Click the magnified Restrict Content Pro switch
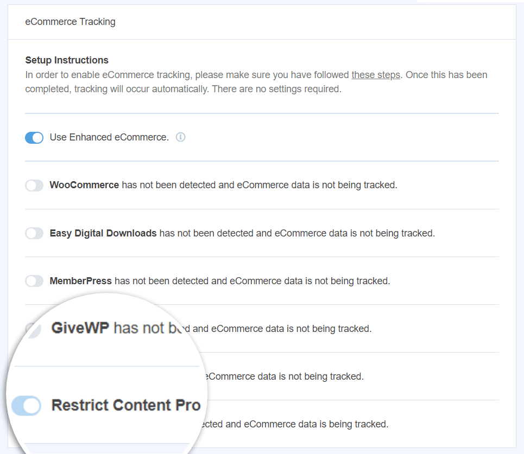 (26, 406)
